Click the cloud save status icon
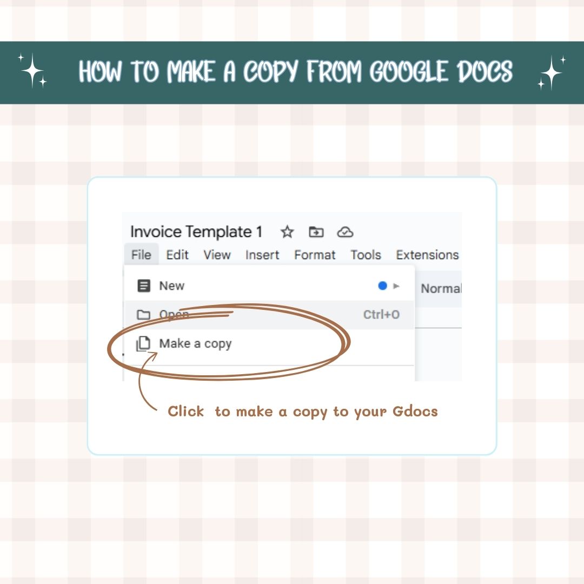 [345, 233]
